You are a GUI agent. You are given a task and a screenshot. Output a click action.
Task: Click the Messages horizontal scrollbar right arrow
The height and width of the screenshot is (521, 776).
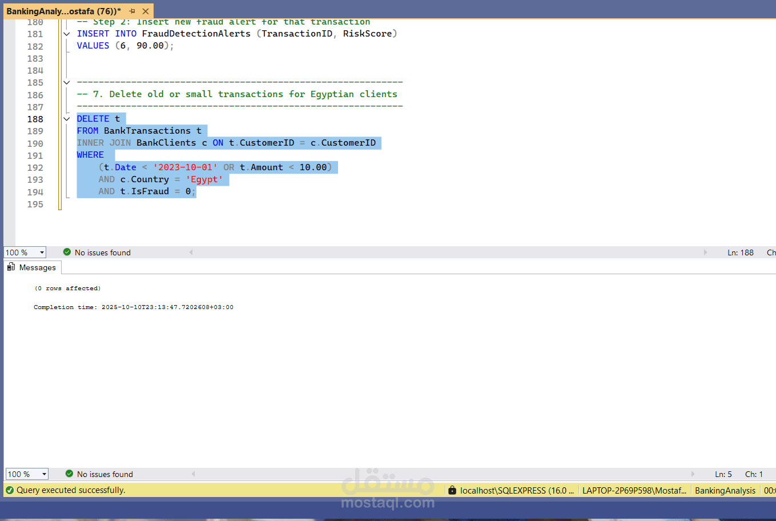point(693,474)
